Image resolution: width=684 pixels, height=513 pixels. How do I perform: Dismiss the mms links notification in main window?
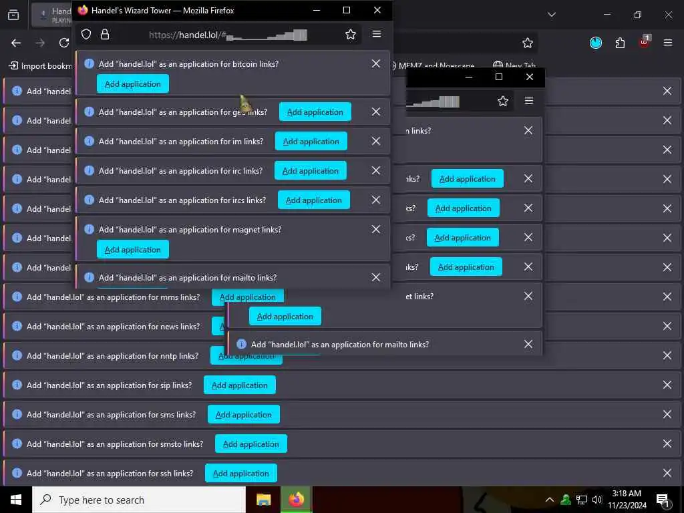tap(667, 297)
